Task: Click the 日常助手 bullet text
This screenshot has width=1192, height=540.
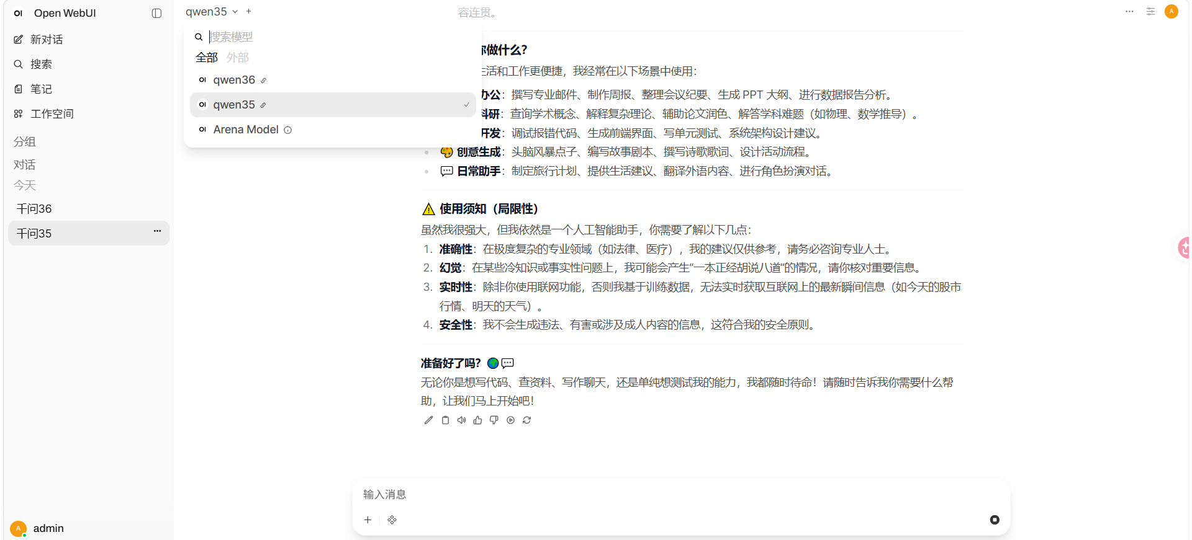Action: pyautogui.click(x=479, y=171)
